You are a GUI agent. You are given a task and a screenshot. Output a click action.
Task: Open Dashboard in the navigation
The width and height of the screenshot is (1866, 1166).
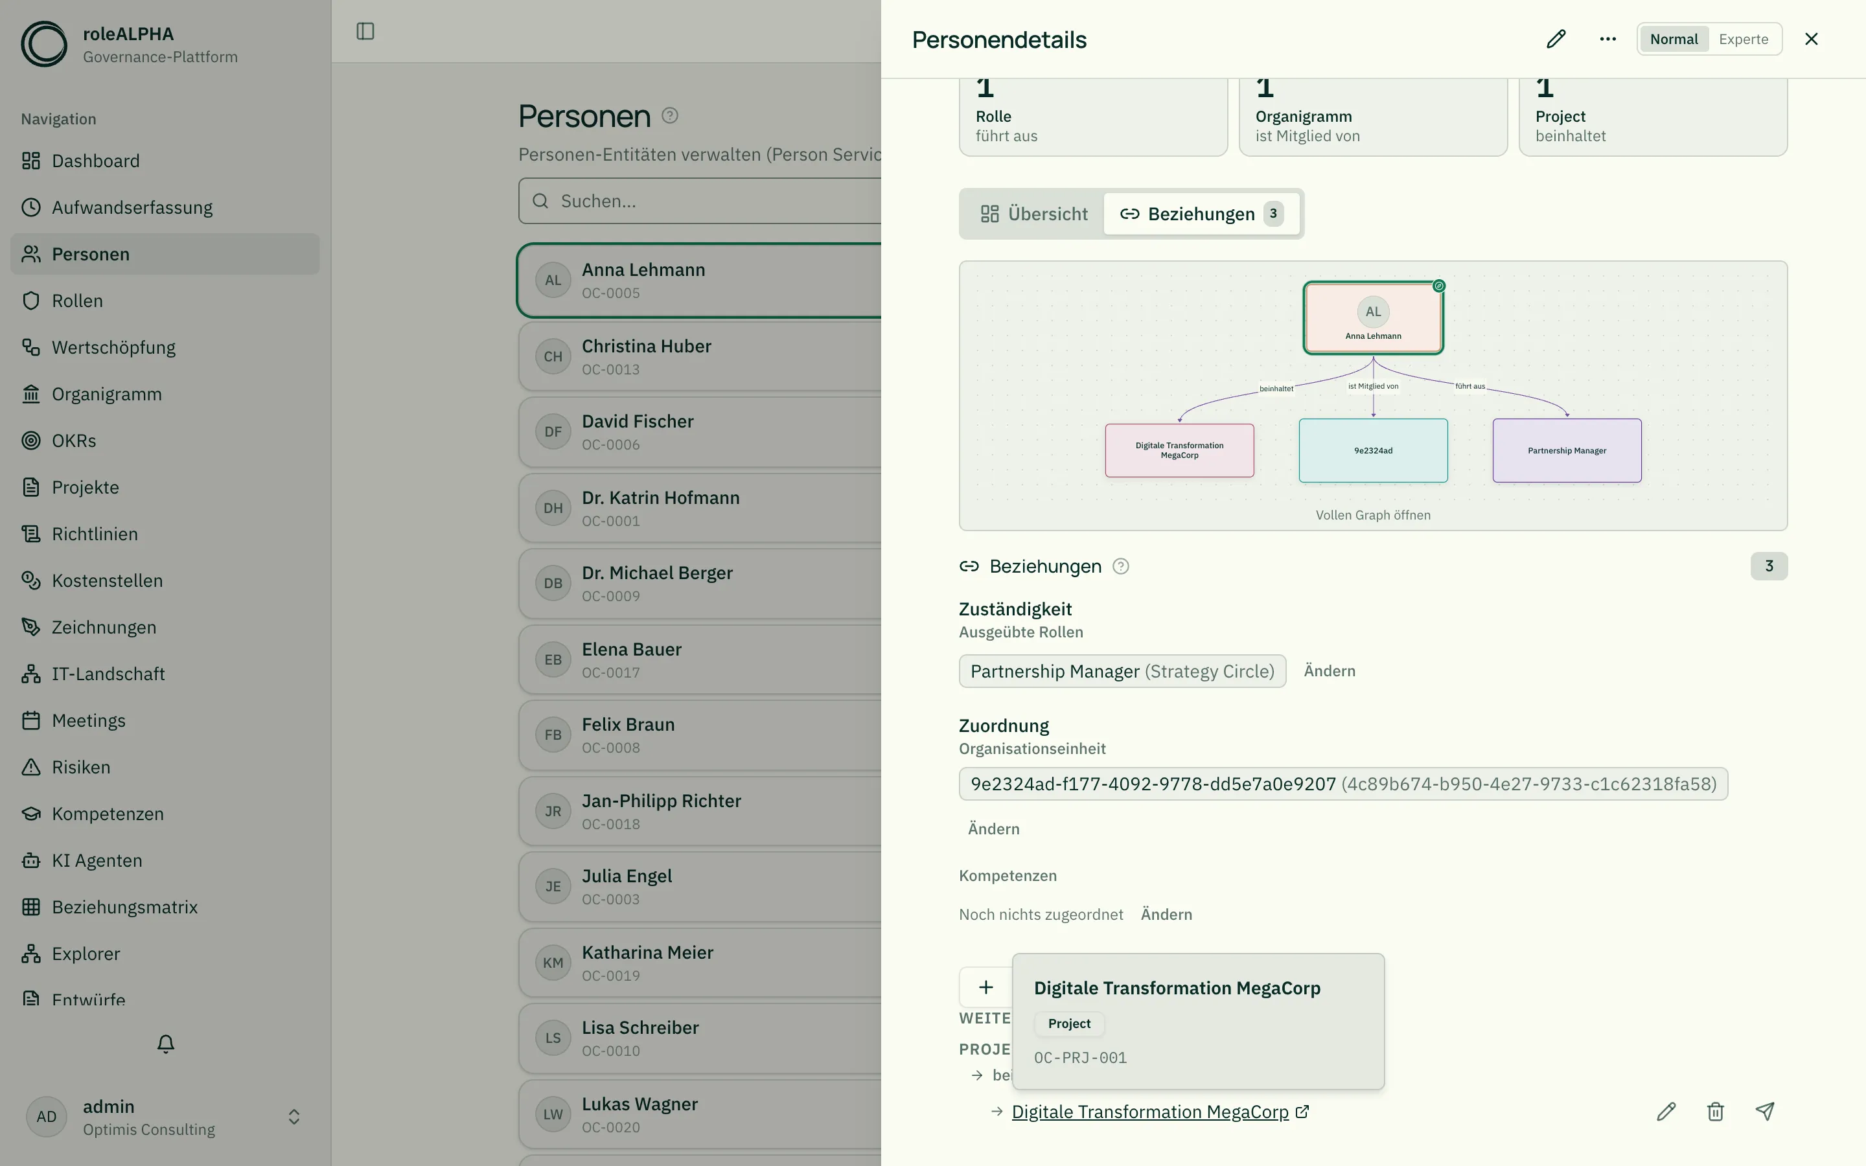pos(165,161)
